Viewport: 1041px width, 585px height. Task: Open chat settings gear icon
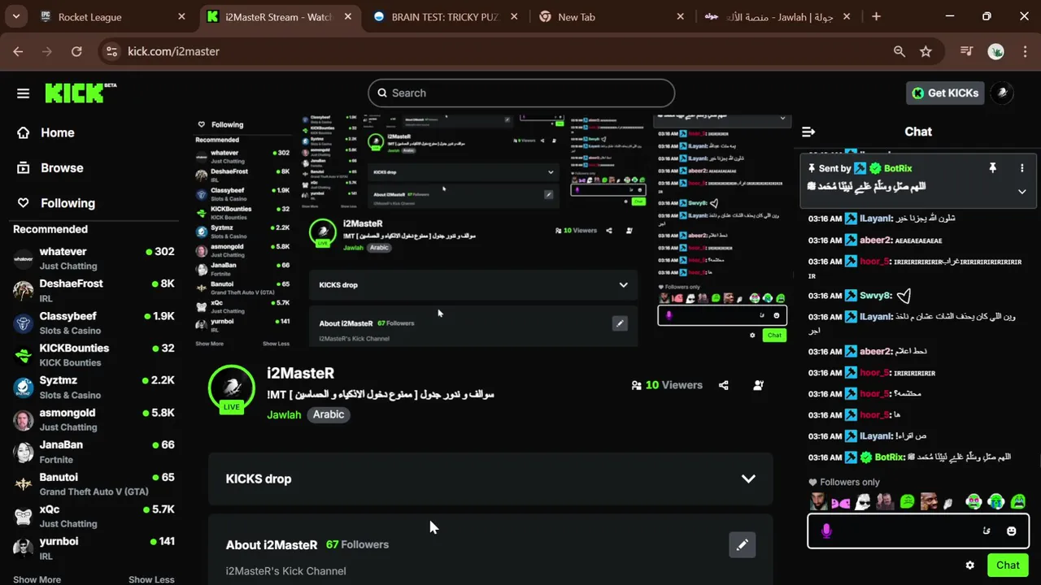pos(969,565)
